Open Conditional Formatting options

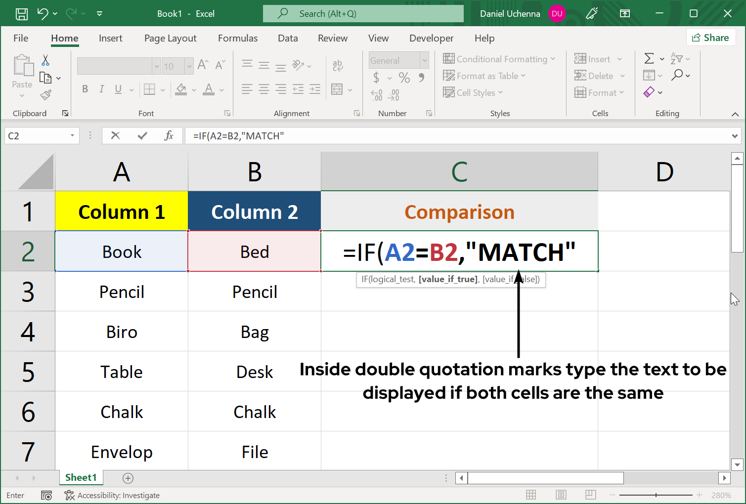coord(499,59)
